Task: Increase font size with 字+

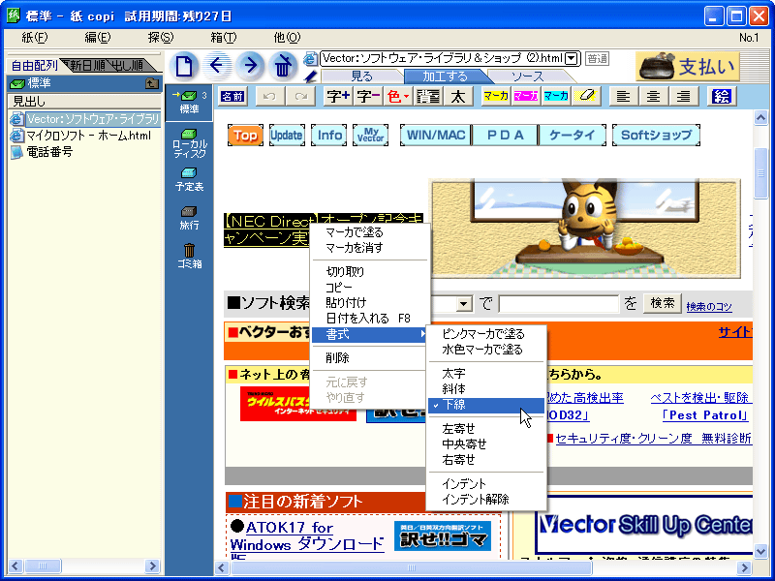Action: pyautogui.click(x=338, y=96)
